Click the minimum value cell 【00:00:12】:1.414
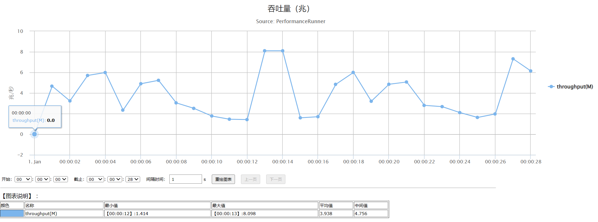Image resolution: width=598 pixels, height=222 pixels. (157, 213)
